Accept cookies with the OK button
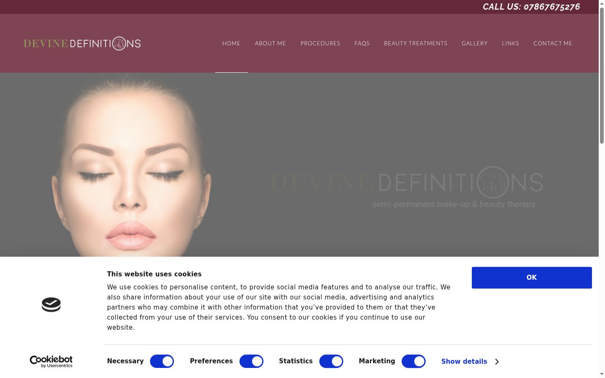Viewport: 605px width, 378px height. (x=532, y=278)
